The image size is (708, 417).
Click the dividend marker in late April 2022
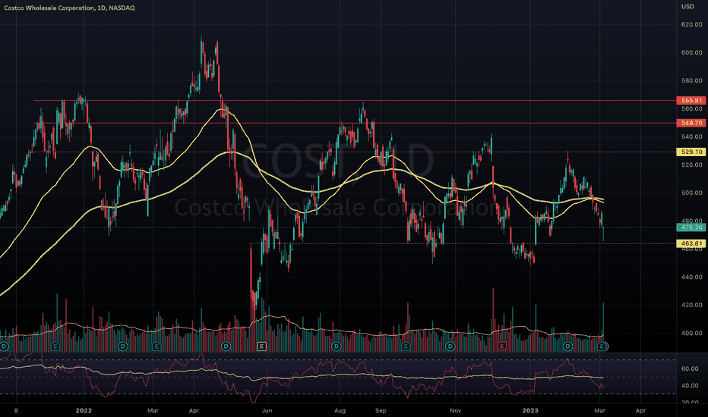click(226, 346)
